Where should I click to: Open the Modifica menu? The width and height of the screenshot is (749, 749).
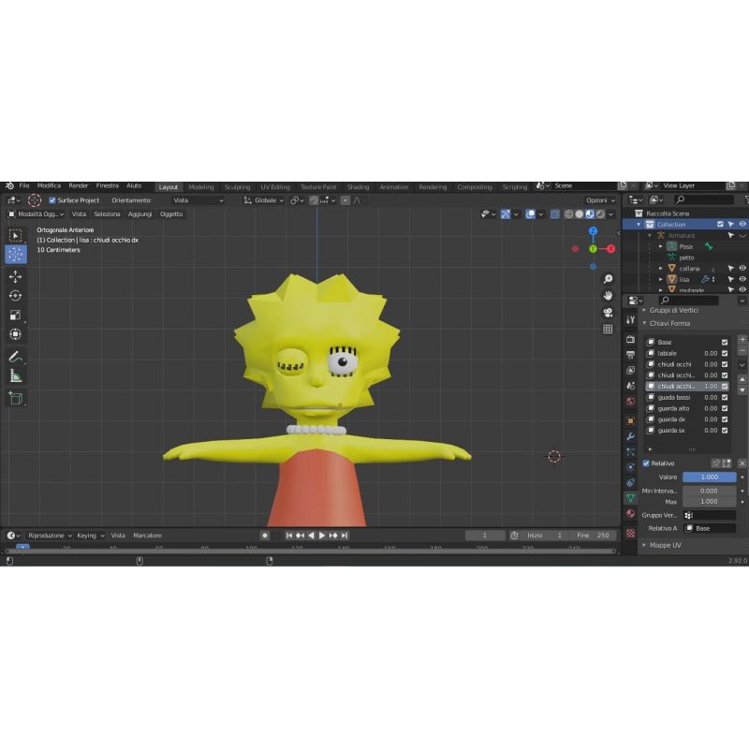tap(49, 185)
